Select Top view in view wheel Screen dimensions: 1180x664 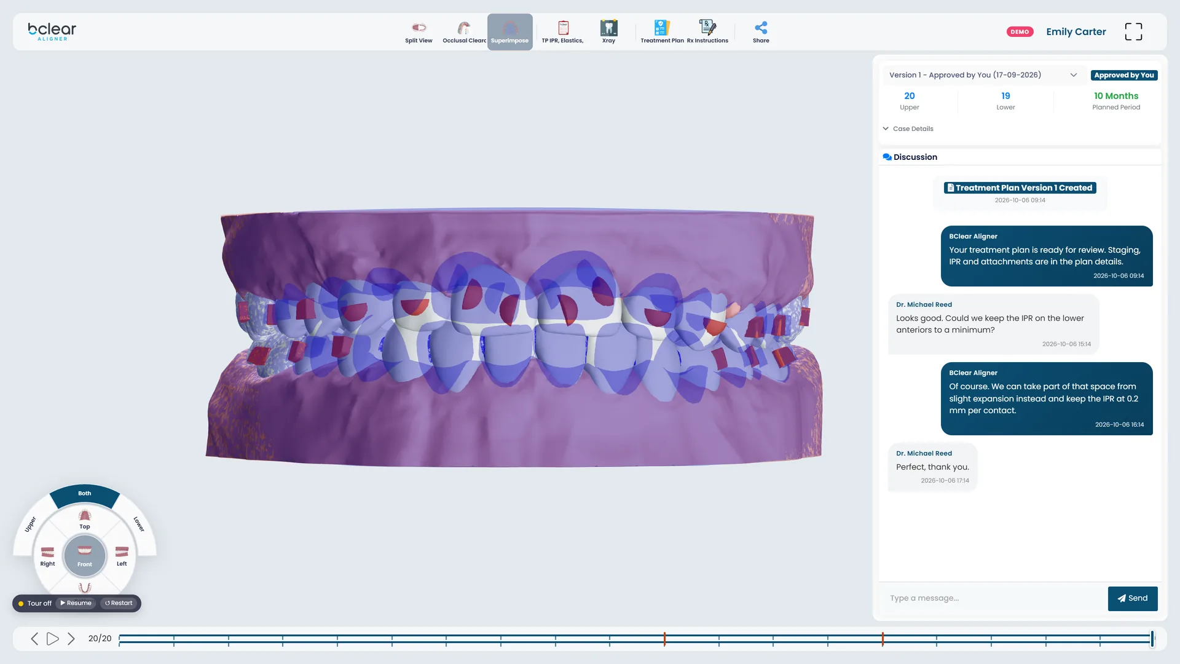pos(85,519)
